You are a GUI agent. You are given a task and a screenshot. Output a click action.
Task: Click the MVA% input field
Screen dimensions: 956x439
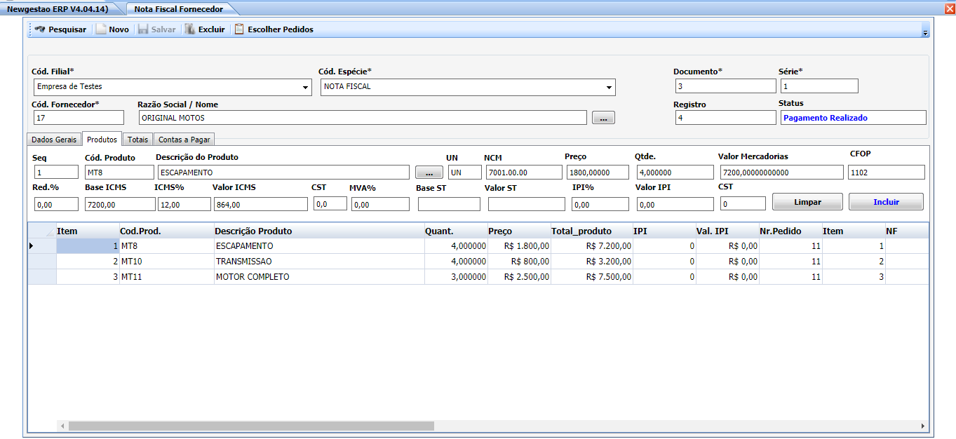pyautogui.click(x=380, y=204)
